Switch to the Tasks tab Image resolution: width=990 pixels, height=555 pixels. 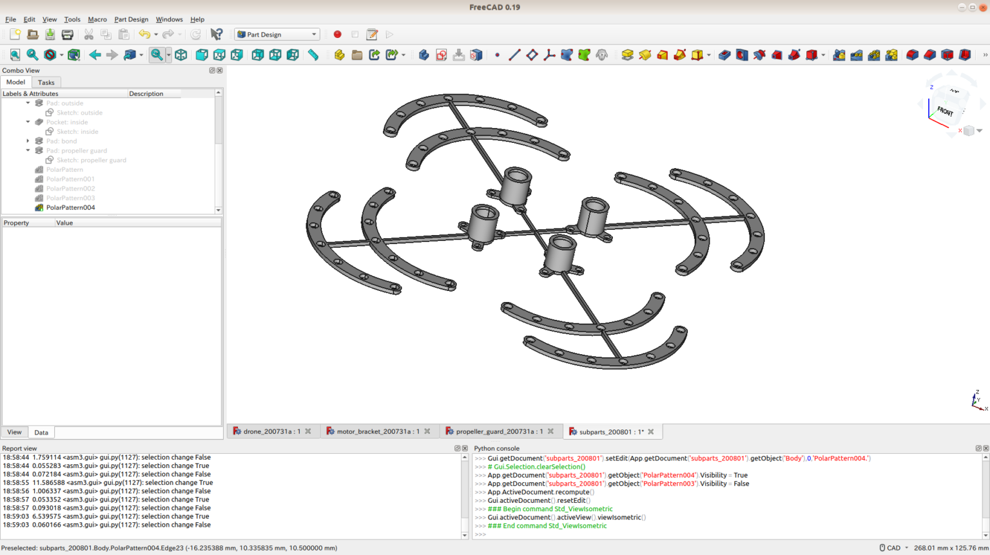click(46, 82)
